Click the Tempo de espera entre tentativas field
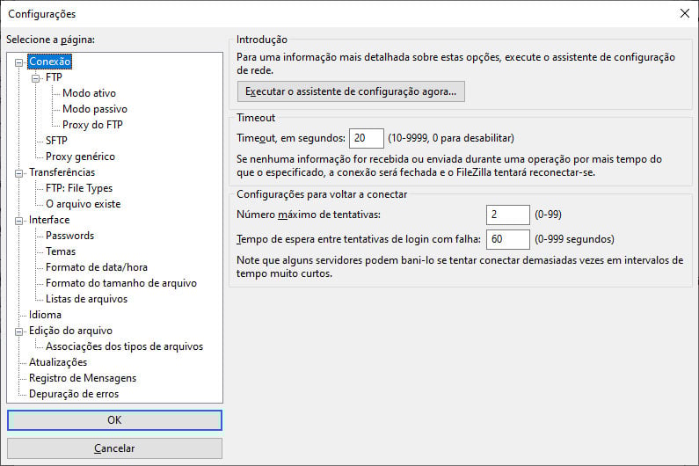 click(507, 239)
